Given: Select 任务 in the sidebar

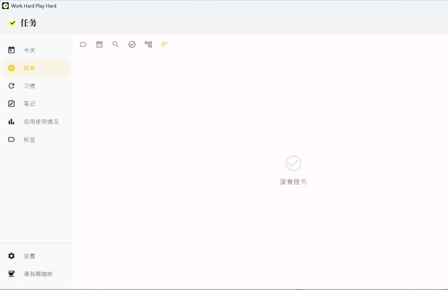Looking at the screenshot, I should (36, 68).
